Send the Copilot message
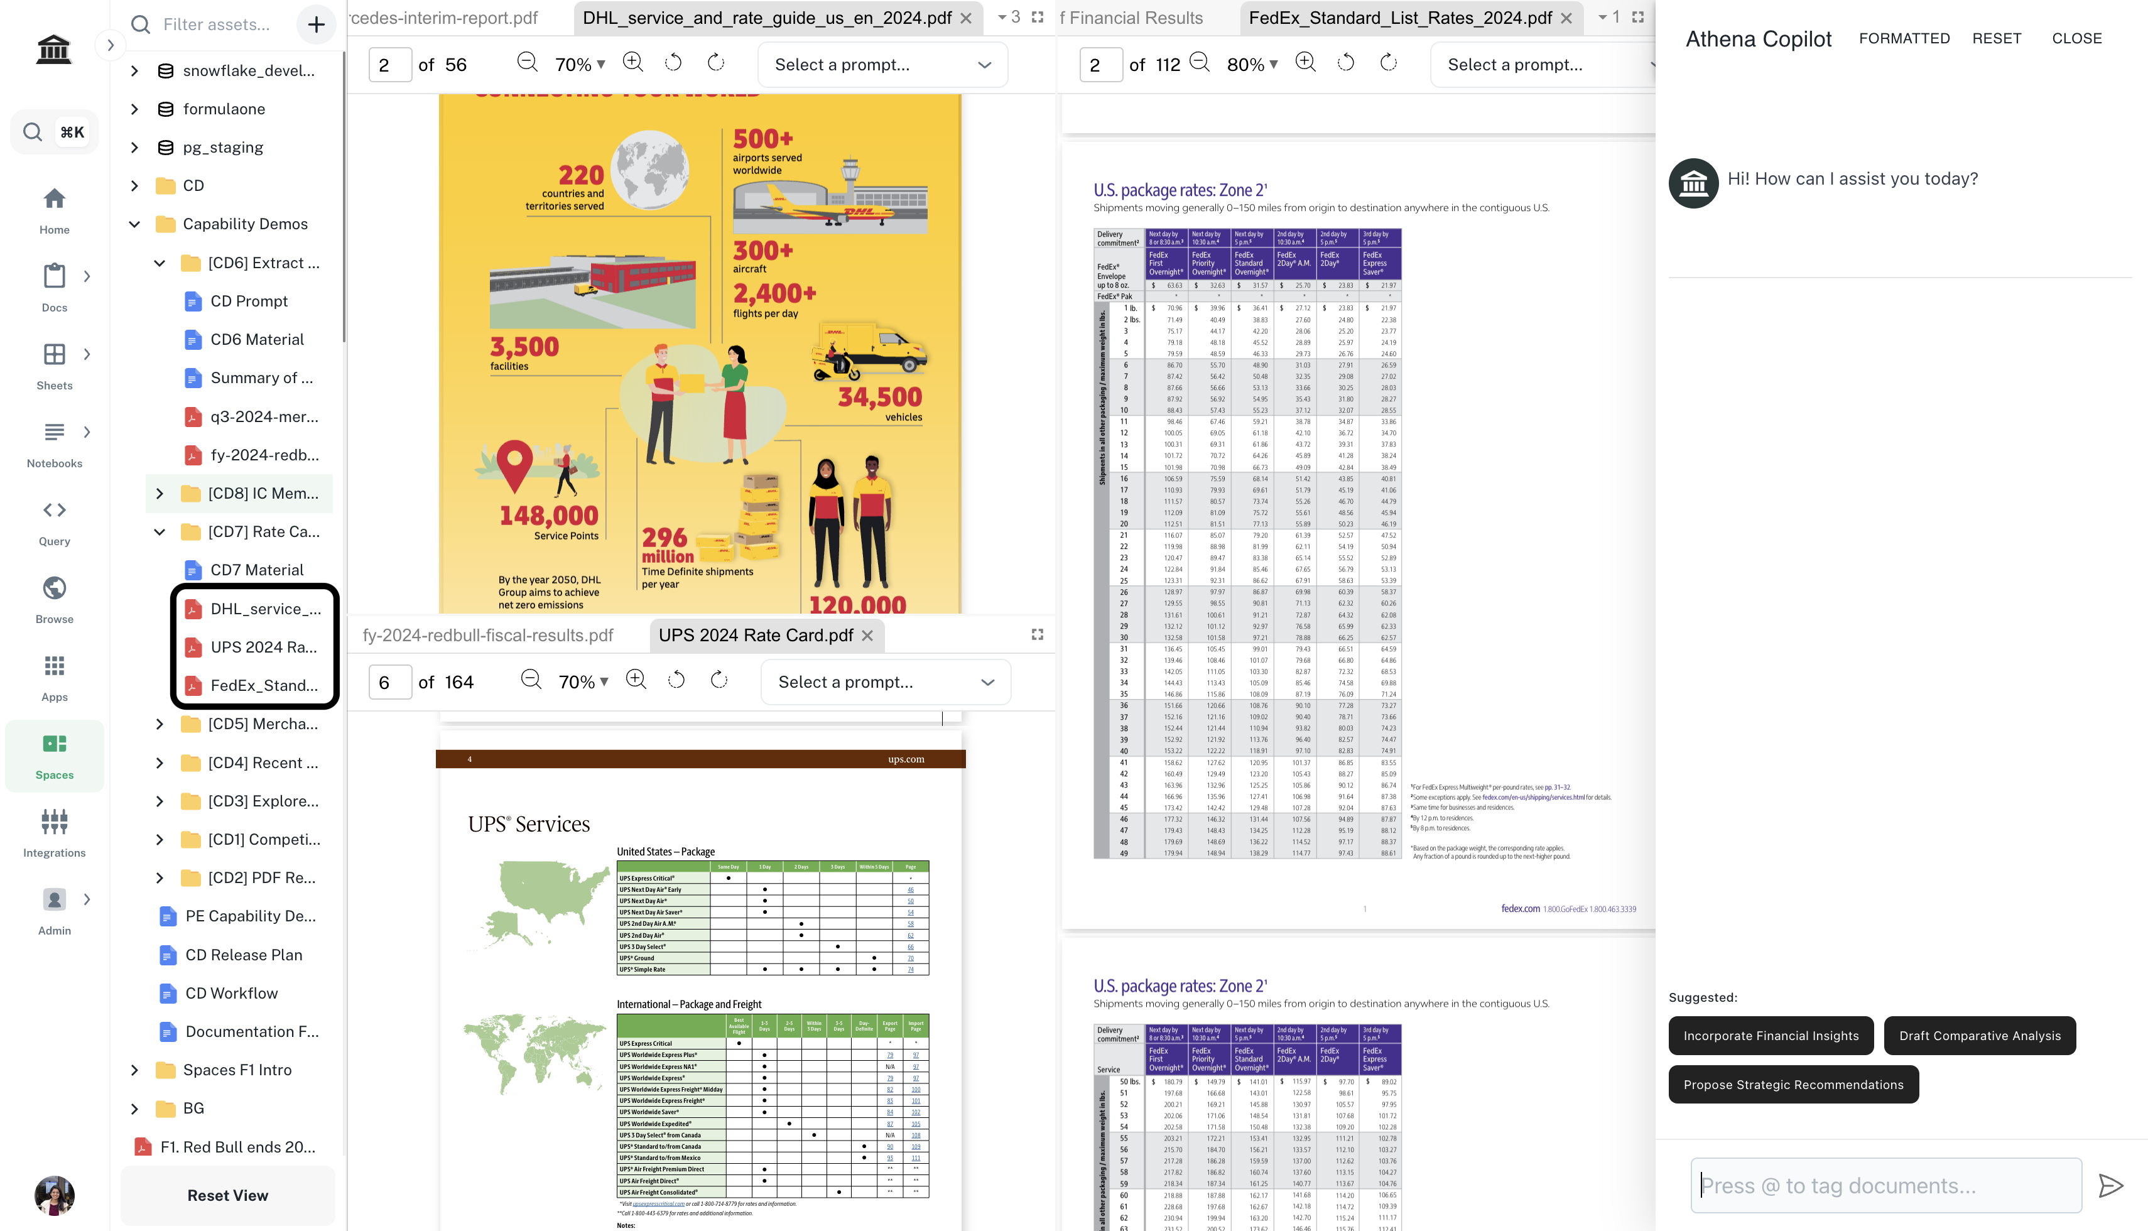 pos(2111,1185)
